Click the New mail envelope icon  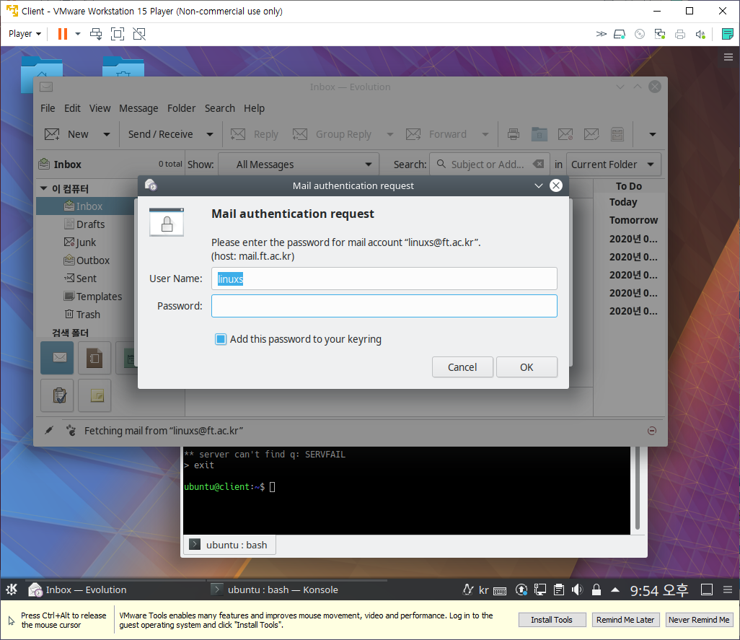pyautogui.click(x=52, y=134)
